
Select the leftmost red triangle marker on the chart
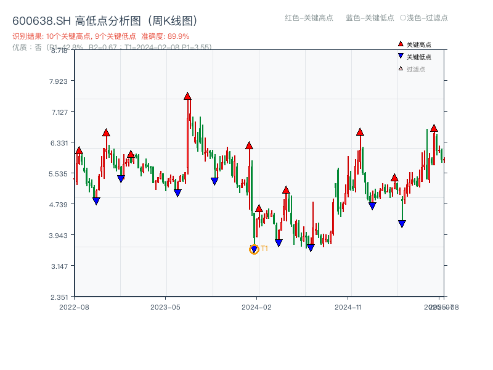[79, 149]
